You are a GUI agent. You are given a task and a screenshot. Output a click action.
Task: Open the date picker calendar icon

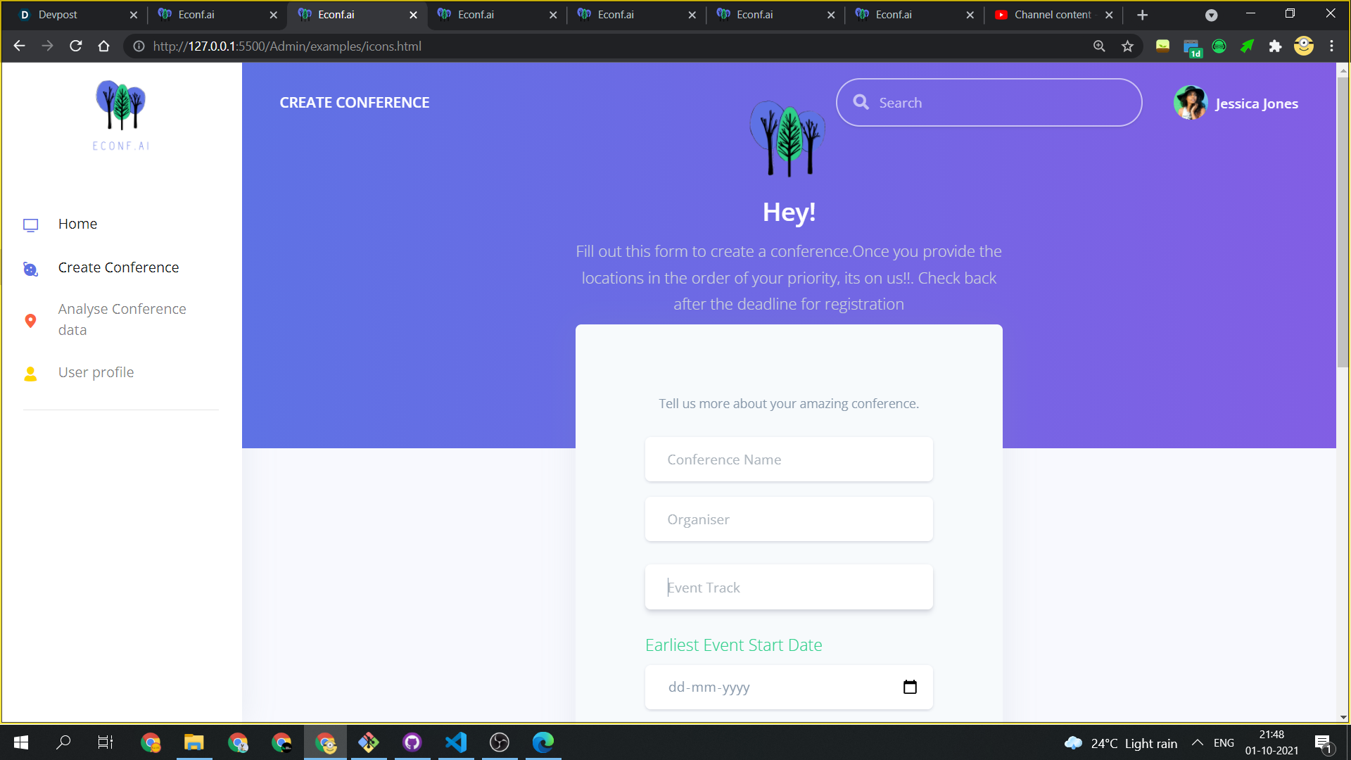pyautogui.click(x=910, y=687)
